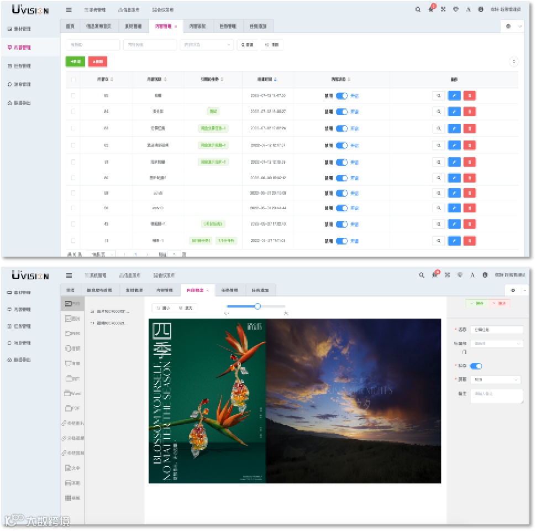This screenshot has height=531, width=536.
Task: Click the blue edit icon in the row with two green tags
Action: [x=454, y=241]
